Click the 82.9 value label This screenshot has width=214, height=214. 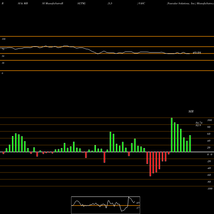point(198,125)
